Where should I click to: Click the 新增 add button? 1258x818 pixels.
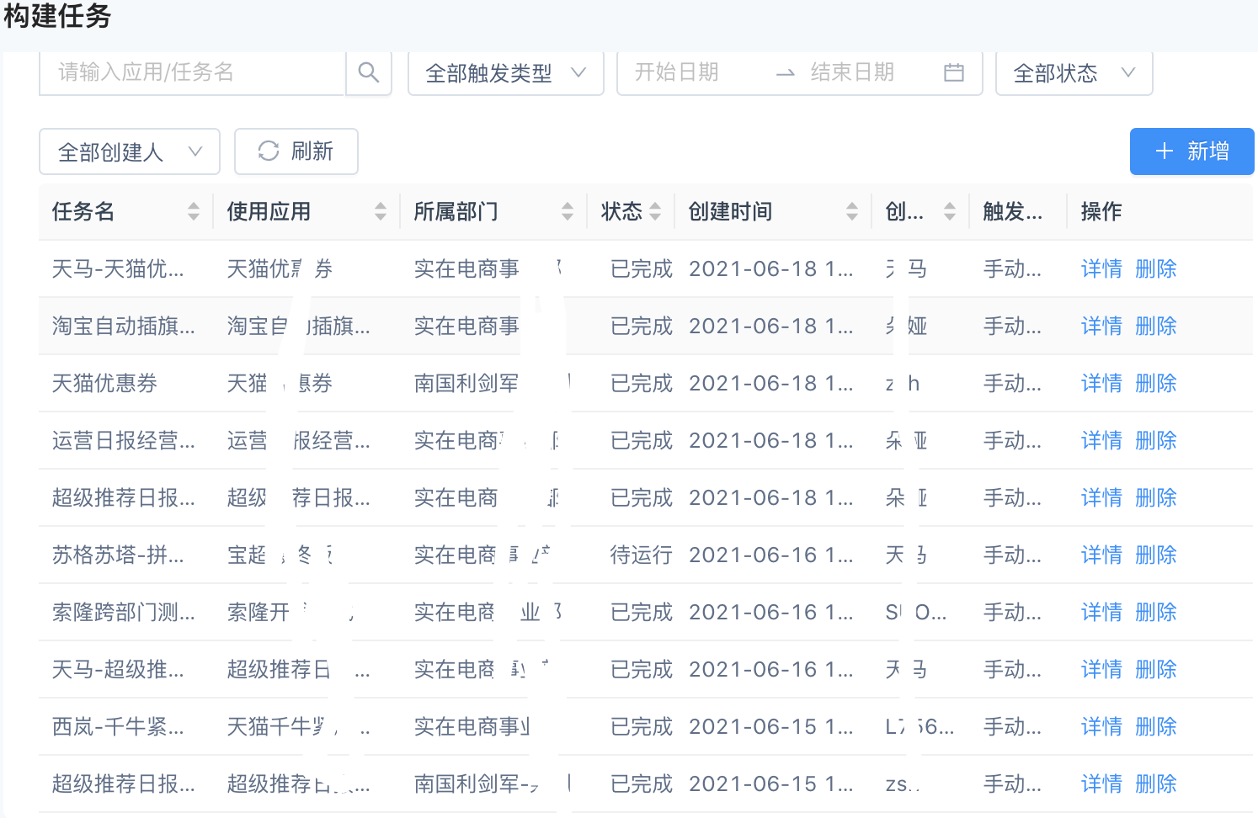click(x=1191, y=151)
